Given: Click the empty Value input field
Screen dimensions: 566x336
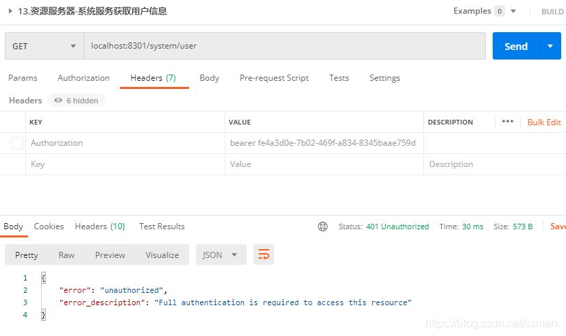Looking at the screenshot, I should coord(324,164).
